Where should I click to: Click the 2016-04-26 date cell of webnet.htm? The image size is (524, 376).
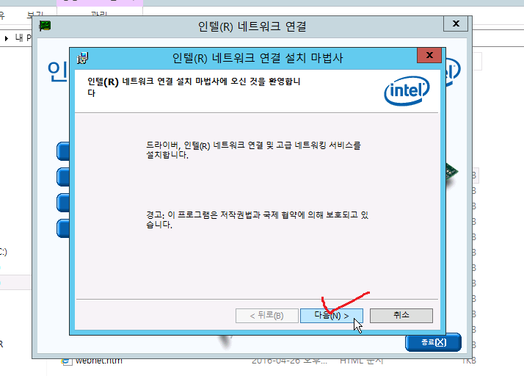[x=289, y=361]
